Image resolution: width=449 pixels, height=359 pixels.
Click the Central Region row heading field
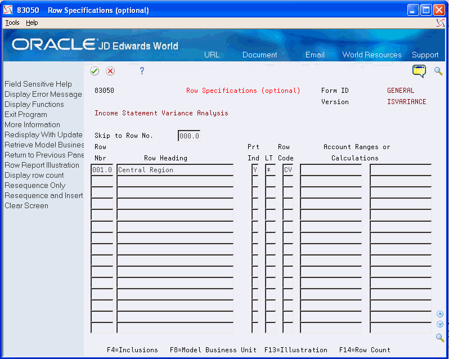click(175, 170)
